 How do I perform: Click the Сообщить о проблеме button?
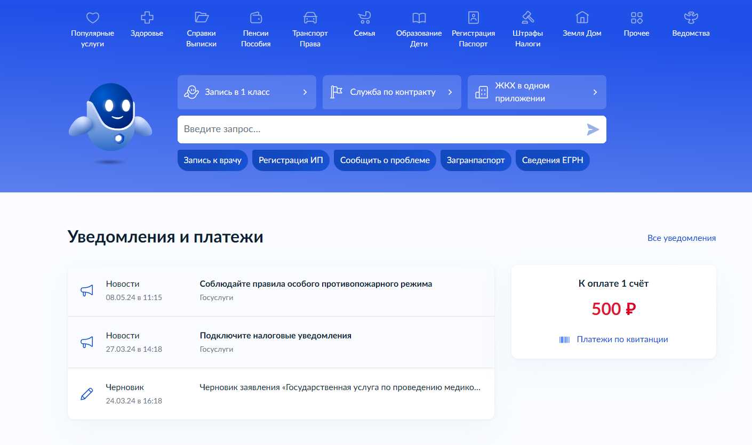(385, 160)
